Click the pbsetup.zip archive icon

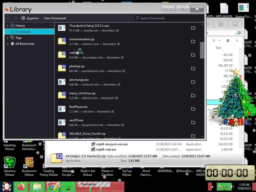pos(62,68)
